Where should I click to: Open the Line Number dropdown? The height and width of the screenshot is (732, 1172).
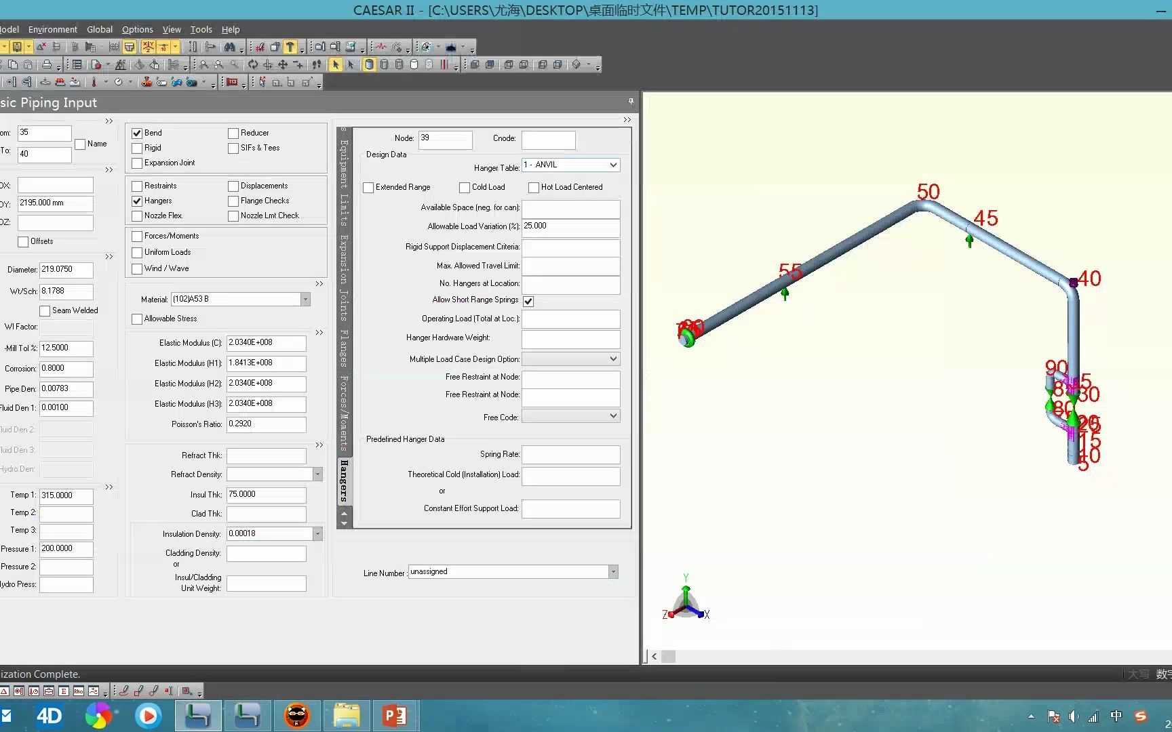pos(613,571)
